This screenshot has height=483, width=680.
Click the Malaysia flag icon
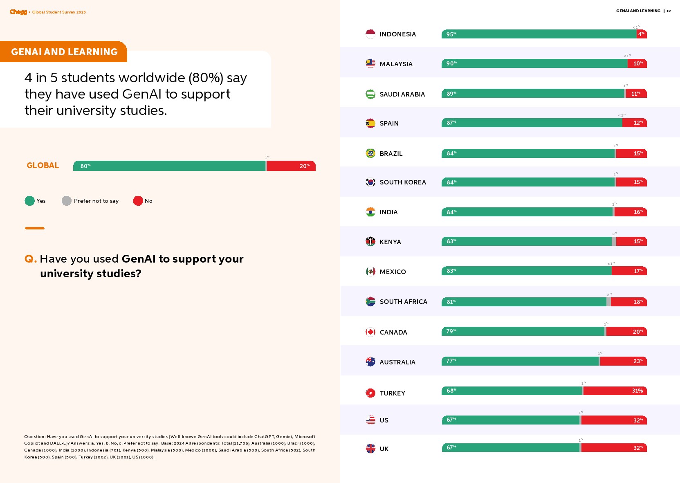(370, 63)
